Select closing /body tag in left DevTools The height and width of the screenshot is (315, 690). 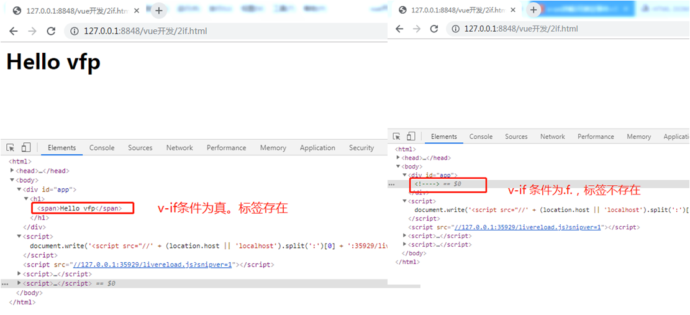[29, 293]
